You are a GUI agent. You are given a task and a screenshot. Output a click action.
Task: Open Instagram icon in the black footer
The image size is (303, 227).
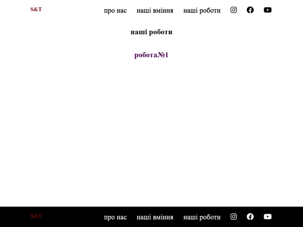tap(233, 216)
